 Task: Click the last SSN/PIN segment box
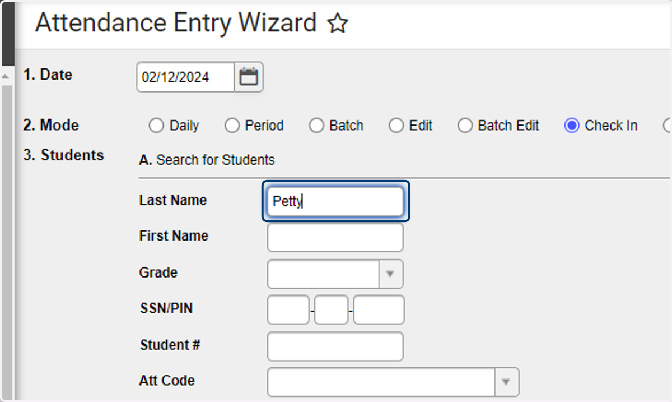[379, 310]
